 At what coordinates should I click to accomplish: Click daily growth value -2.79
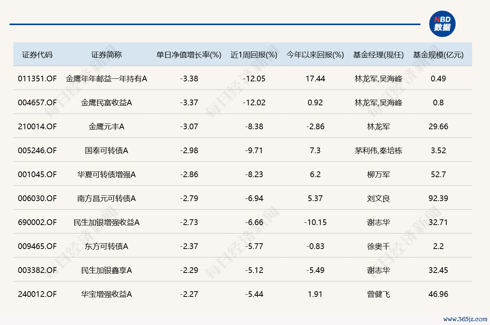tap(189, 198)
